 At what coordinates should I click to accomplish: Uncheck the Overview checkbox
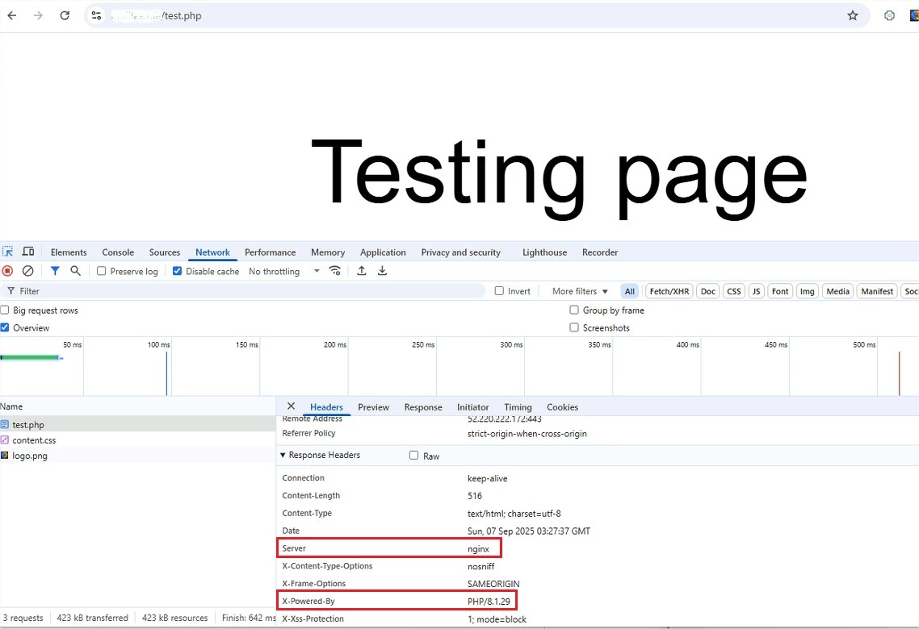[x=5, y=327]
